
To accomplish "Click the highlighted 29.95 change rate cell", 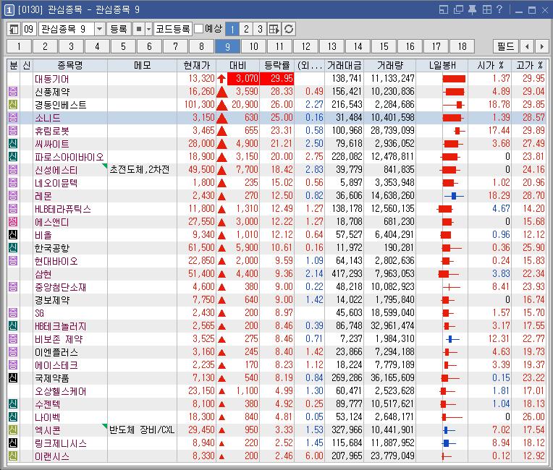I will pyautogui.click(x=276, y=79).
